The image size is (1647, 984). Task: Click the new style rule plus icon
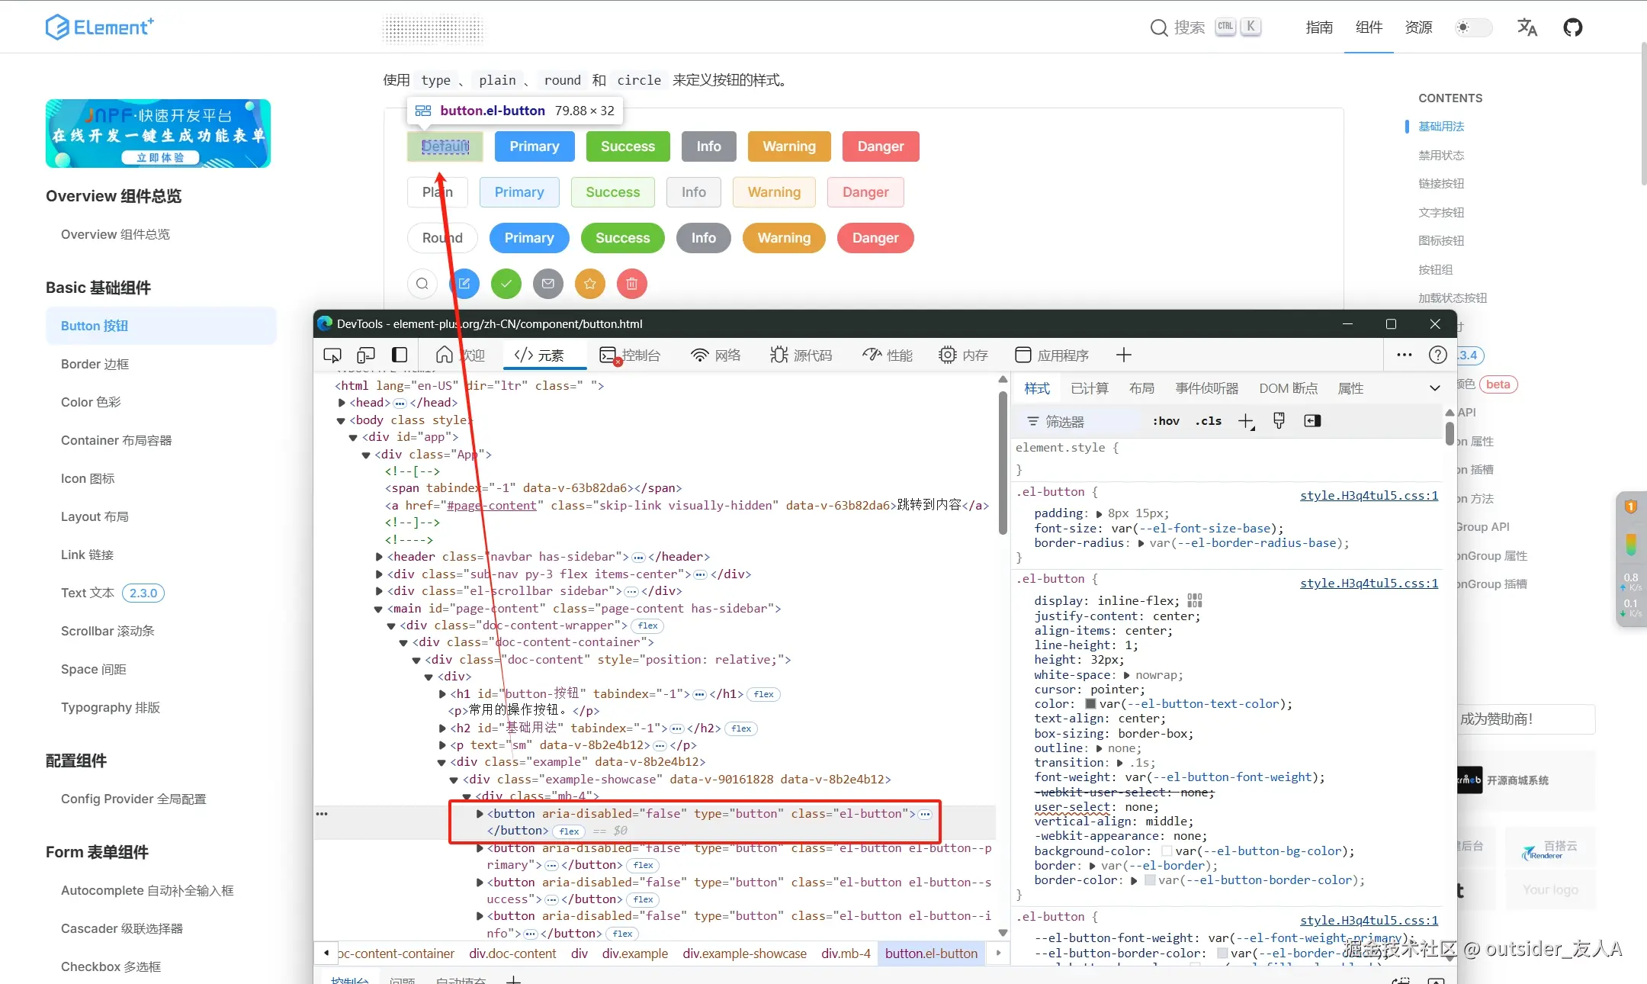(x=1246, y=421)
